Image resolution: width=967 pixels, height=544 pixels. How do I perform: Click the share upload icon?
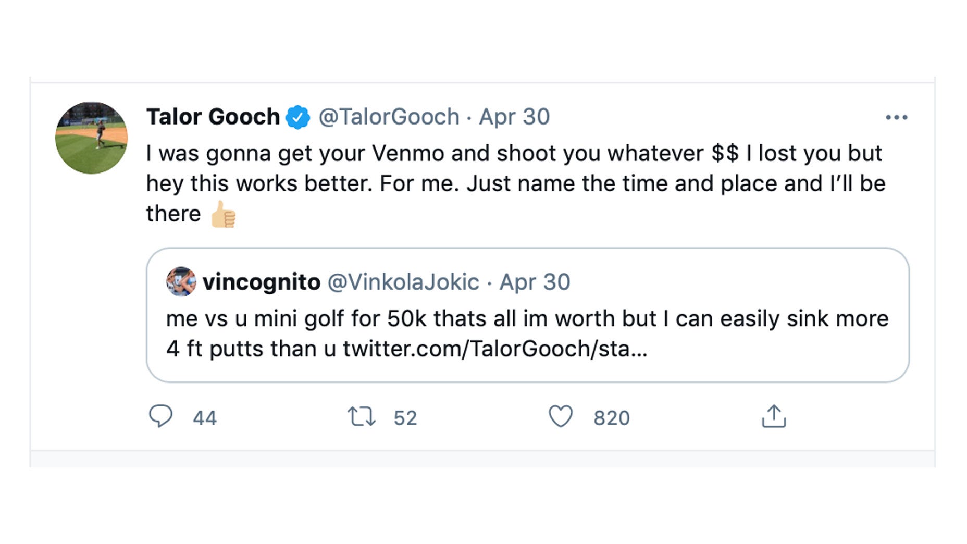tap(774, 417)
